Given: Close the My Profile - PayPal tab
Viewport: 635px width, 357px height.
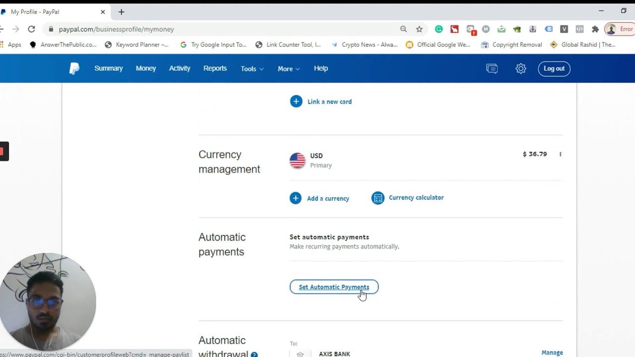Looking at the screenshot, I should point(103,12).
